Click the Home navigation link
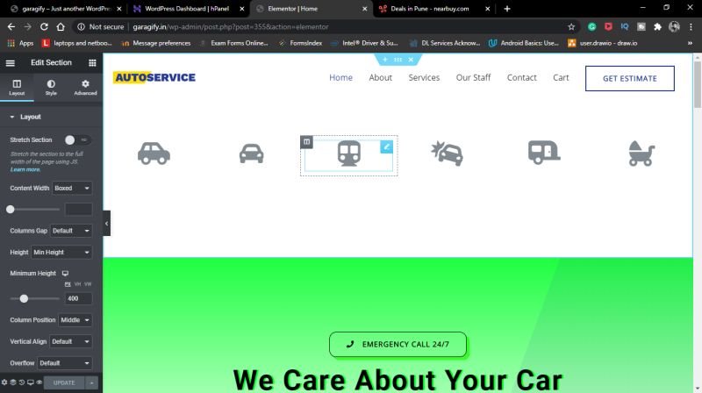Screen dimensions: 702x393 (x=340, y=78)
